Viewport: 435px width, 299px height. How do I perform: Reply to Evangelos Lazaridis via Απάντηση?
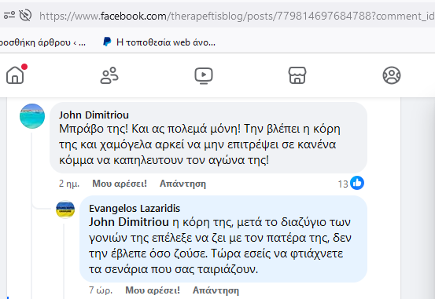(x=216, y=290)
